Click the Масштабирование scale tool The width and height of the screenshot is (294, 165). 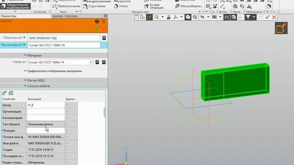tap(189, 6)
